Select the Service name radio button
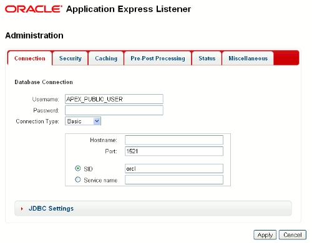Viewport: 312px width, 243px height. [x=78, y=179]
